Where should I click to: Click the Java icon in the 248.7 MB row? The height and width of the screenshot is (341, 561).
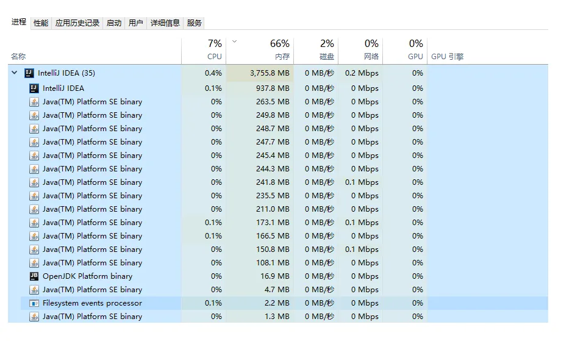34,129
